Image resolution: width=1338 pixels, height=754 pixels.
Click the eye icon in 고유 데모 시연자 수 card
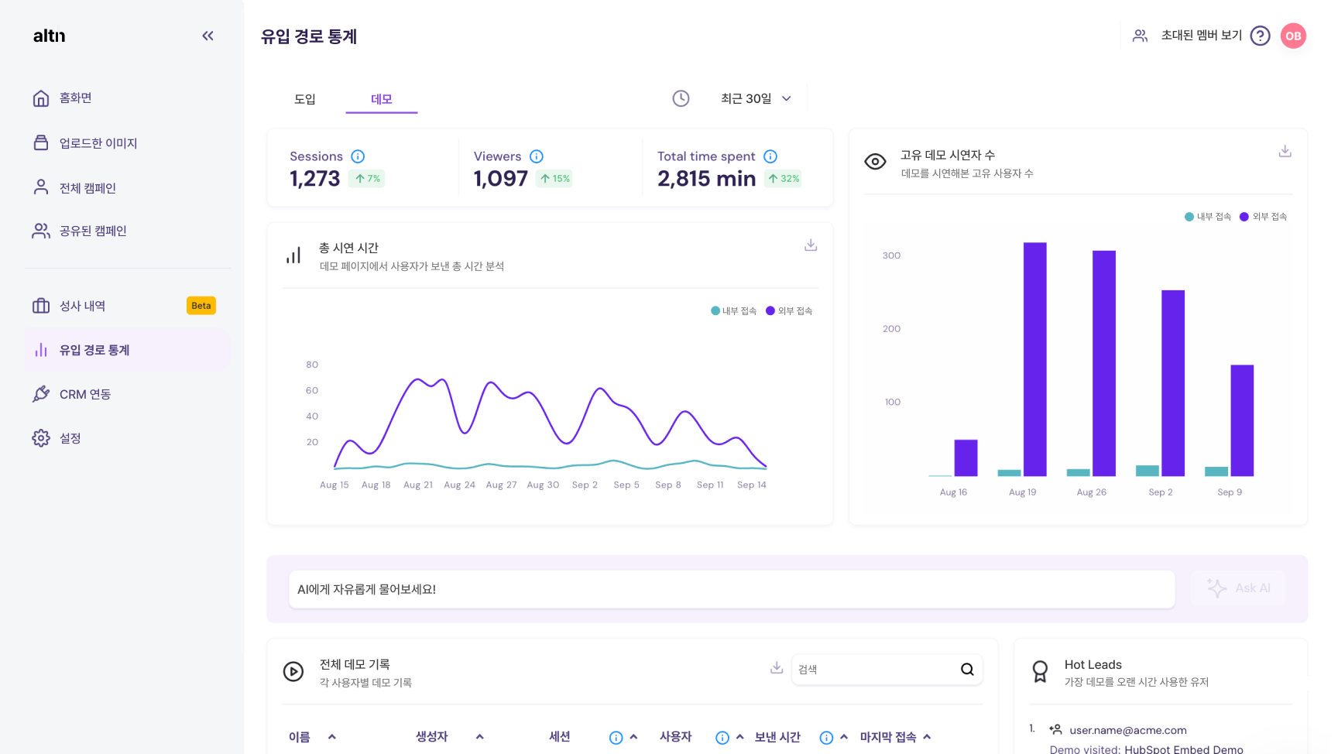(x=875, y=162)
